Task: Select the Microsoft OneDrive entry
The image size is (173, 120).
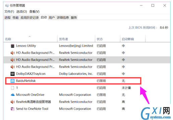Action: [87, 95]
